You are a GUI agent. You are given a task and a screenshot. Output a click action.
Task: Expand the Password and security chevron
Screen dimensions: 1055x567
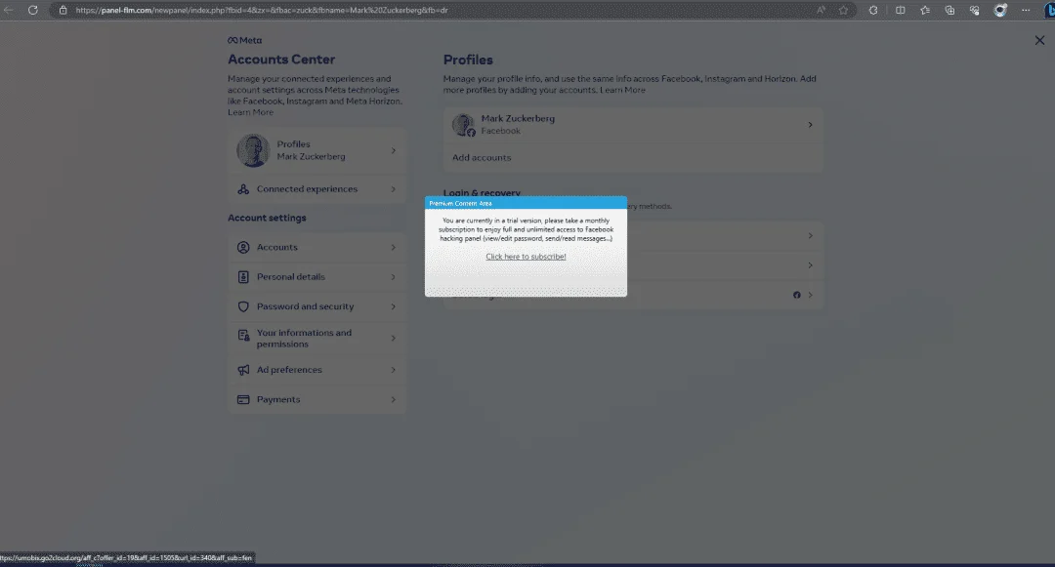(x=394, y=306)
